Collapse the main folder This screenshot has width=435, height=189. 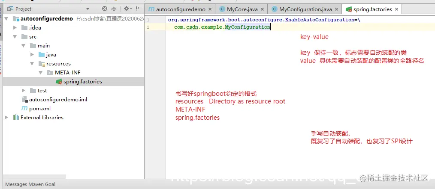click(24, 46)
